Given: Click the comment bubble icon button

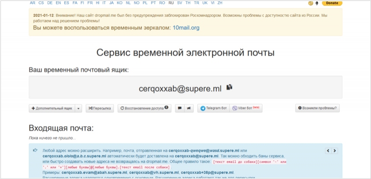Looking at the screenshot, I should tap(179, 108).
